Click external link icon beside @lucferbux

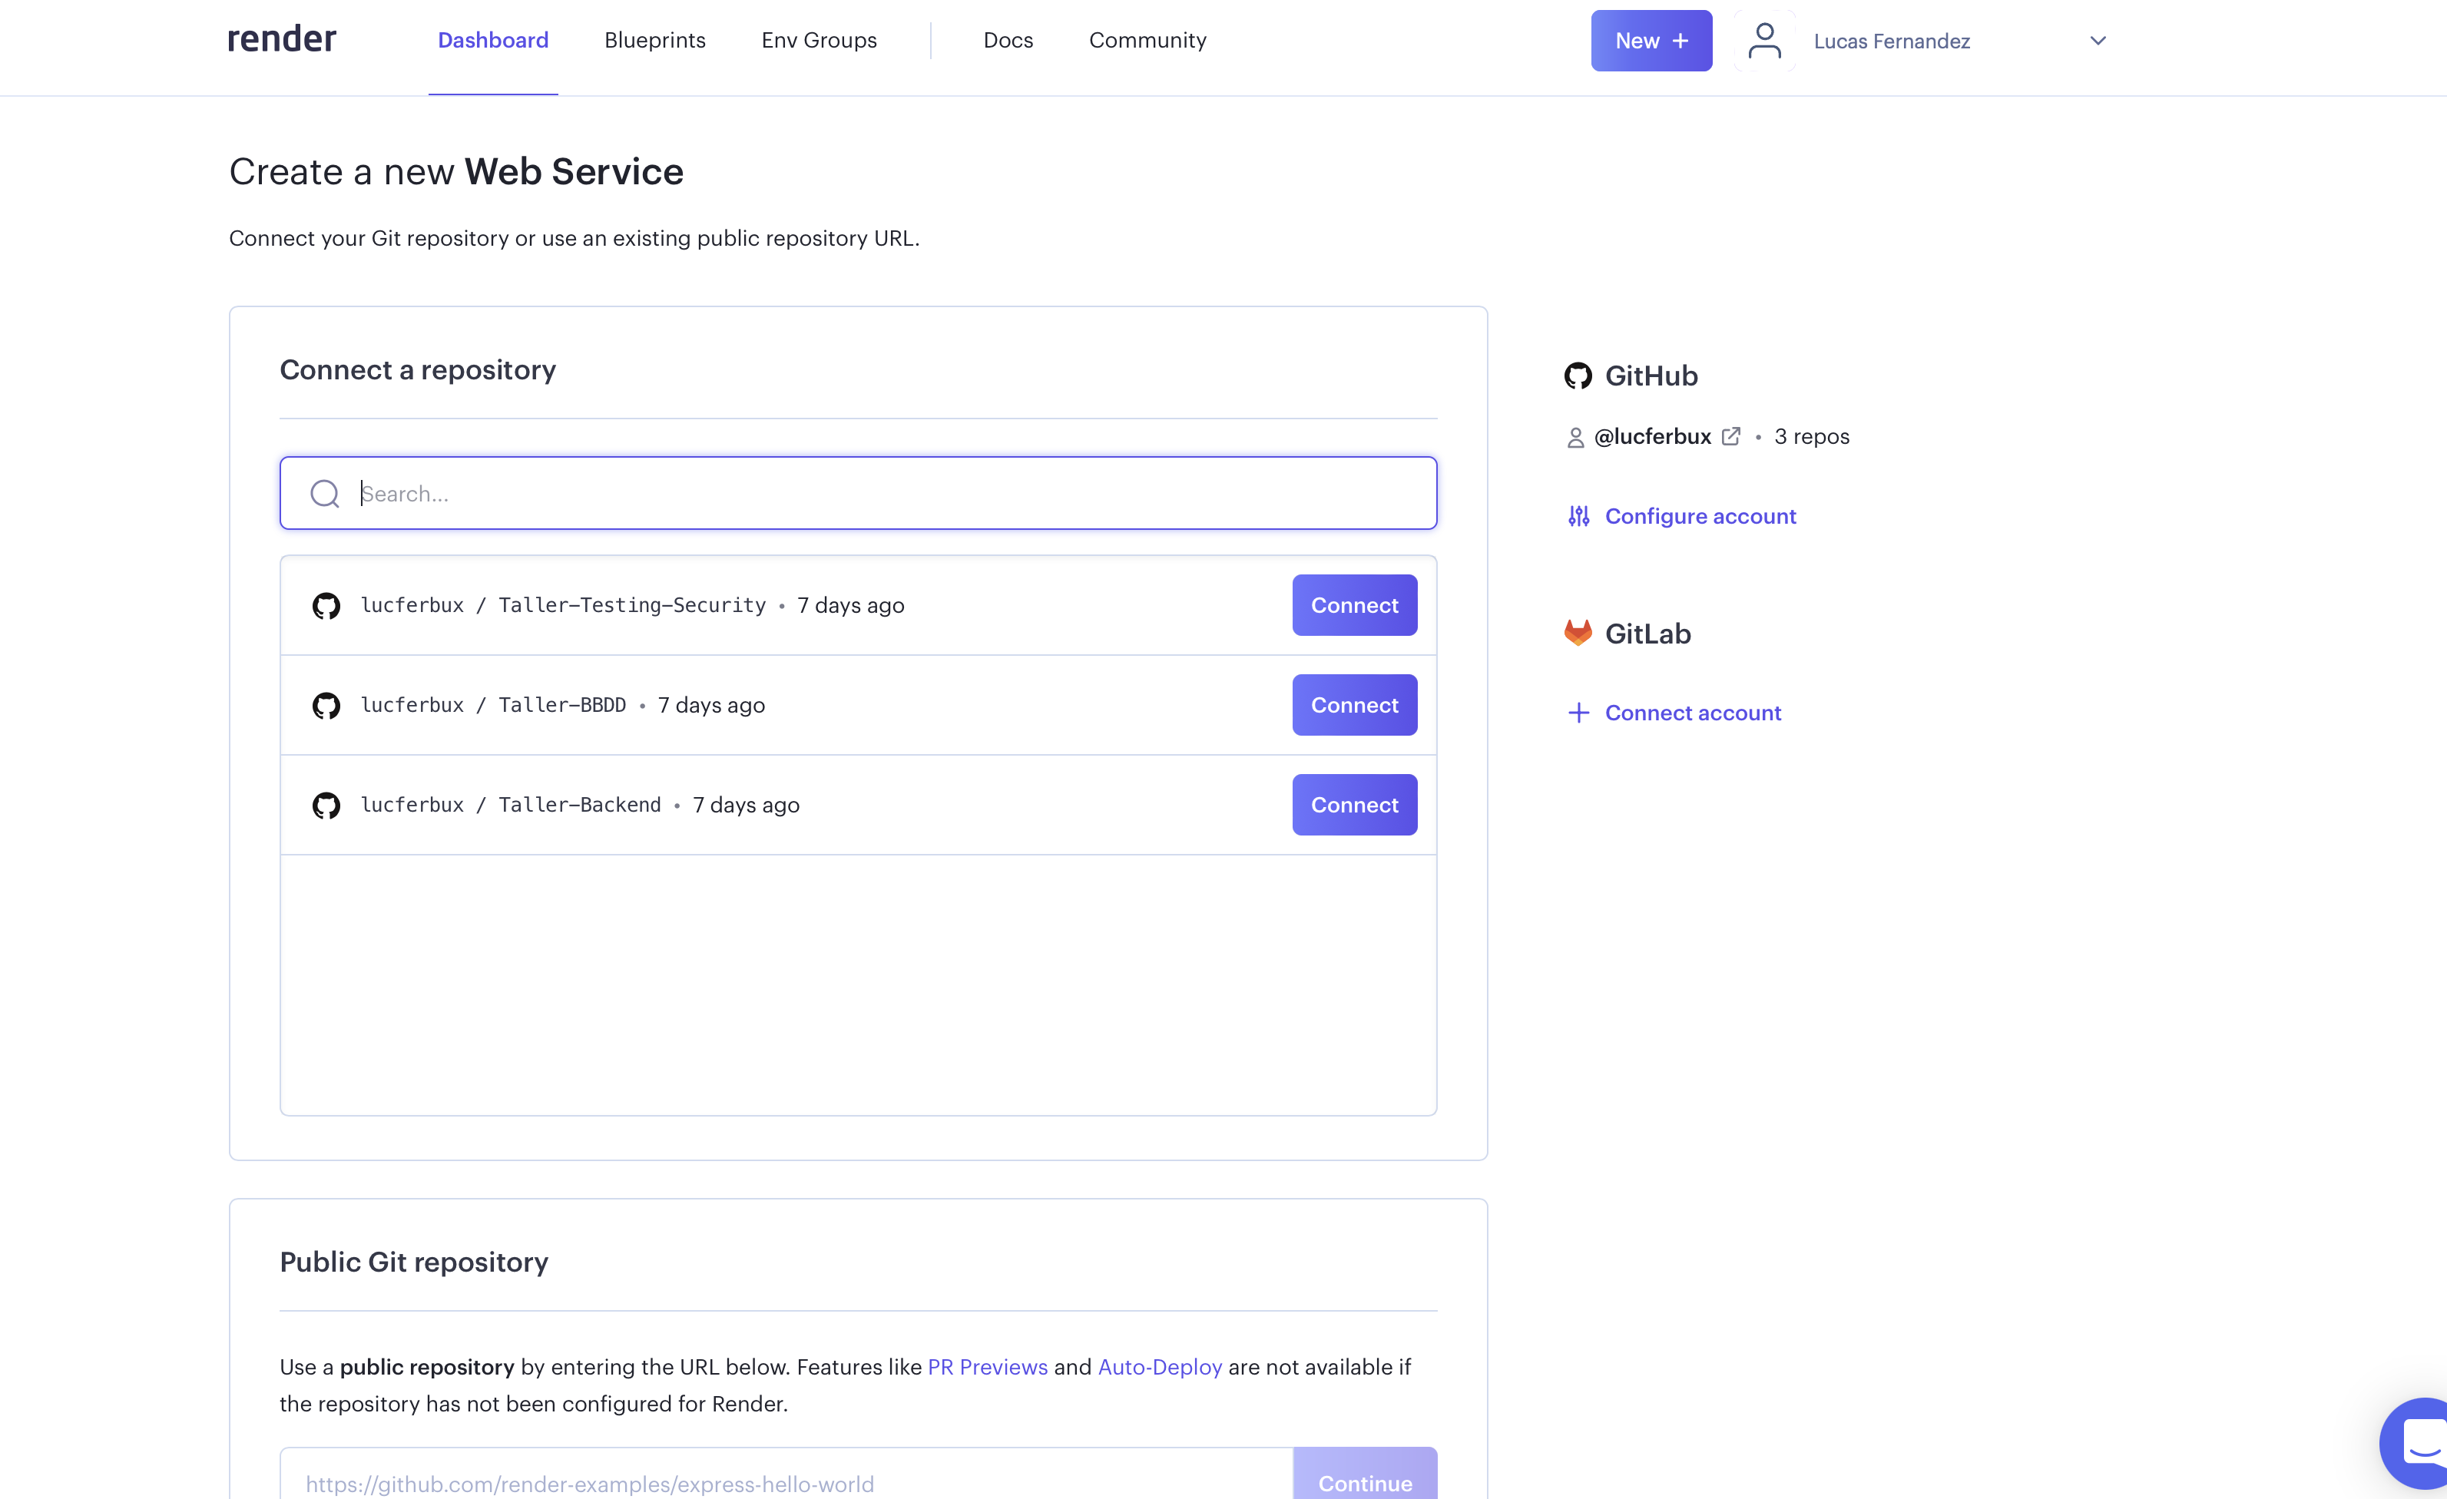tap(1731, 437)
